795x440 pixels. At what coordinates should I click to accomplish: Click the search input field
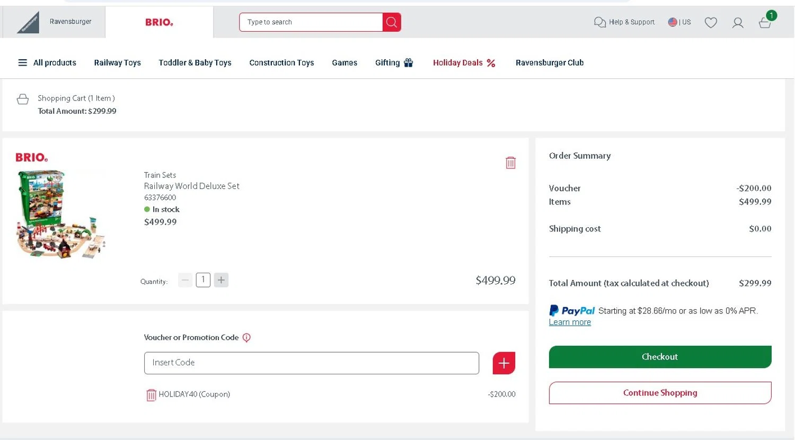[311, 22]
